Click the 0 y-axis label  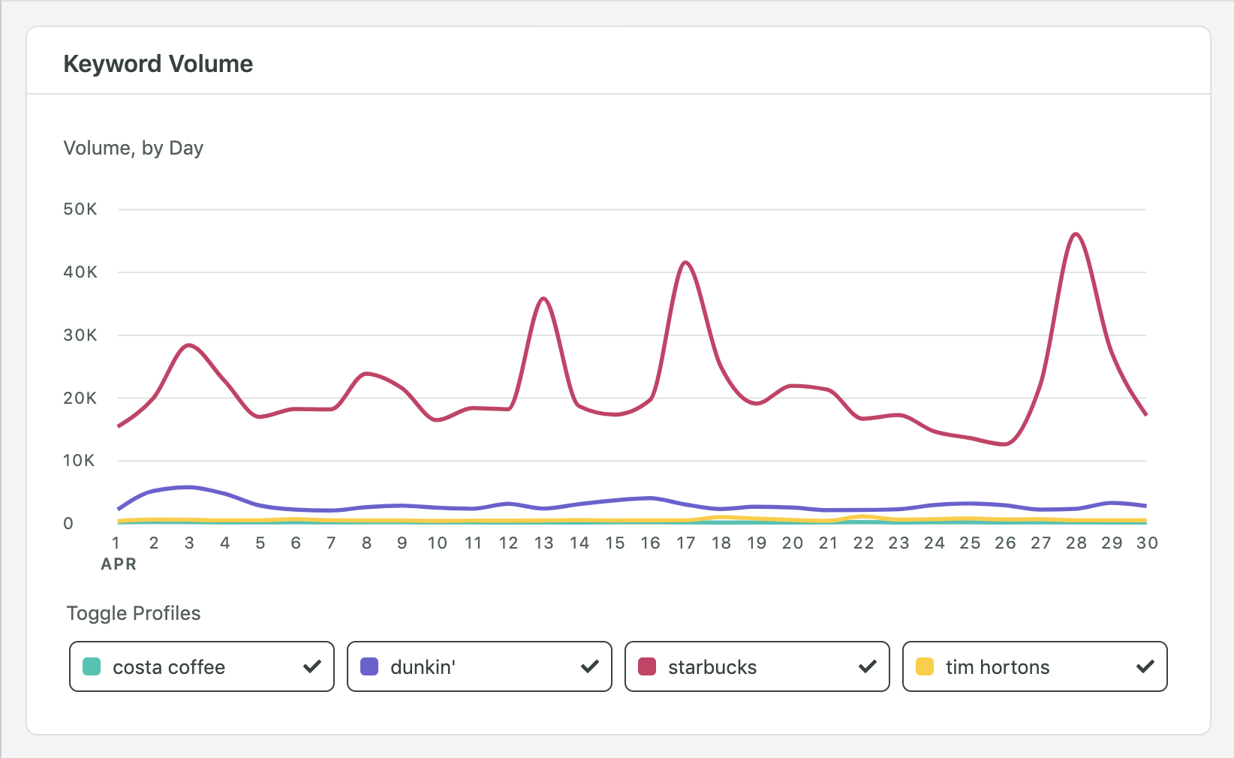click(68, 524)
